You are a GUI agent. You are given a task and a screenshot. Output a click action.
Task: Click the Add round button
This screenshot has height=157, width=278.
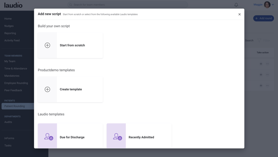tap(263, 18)
